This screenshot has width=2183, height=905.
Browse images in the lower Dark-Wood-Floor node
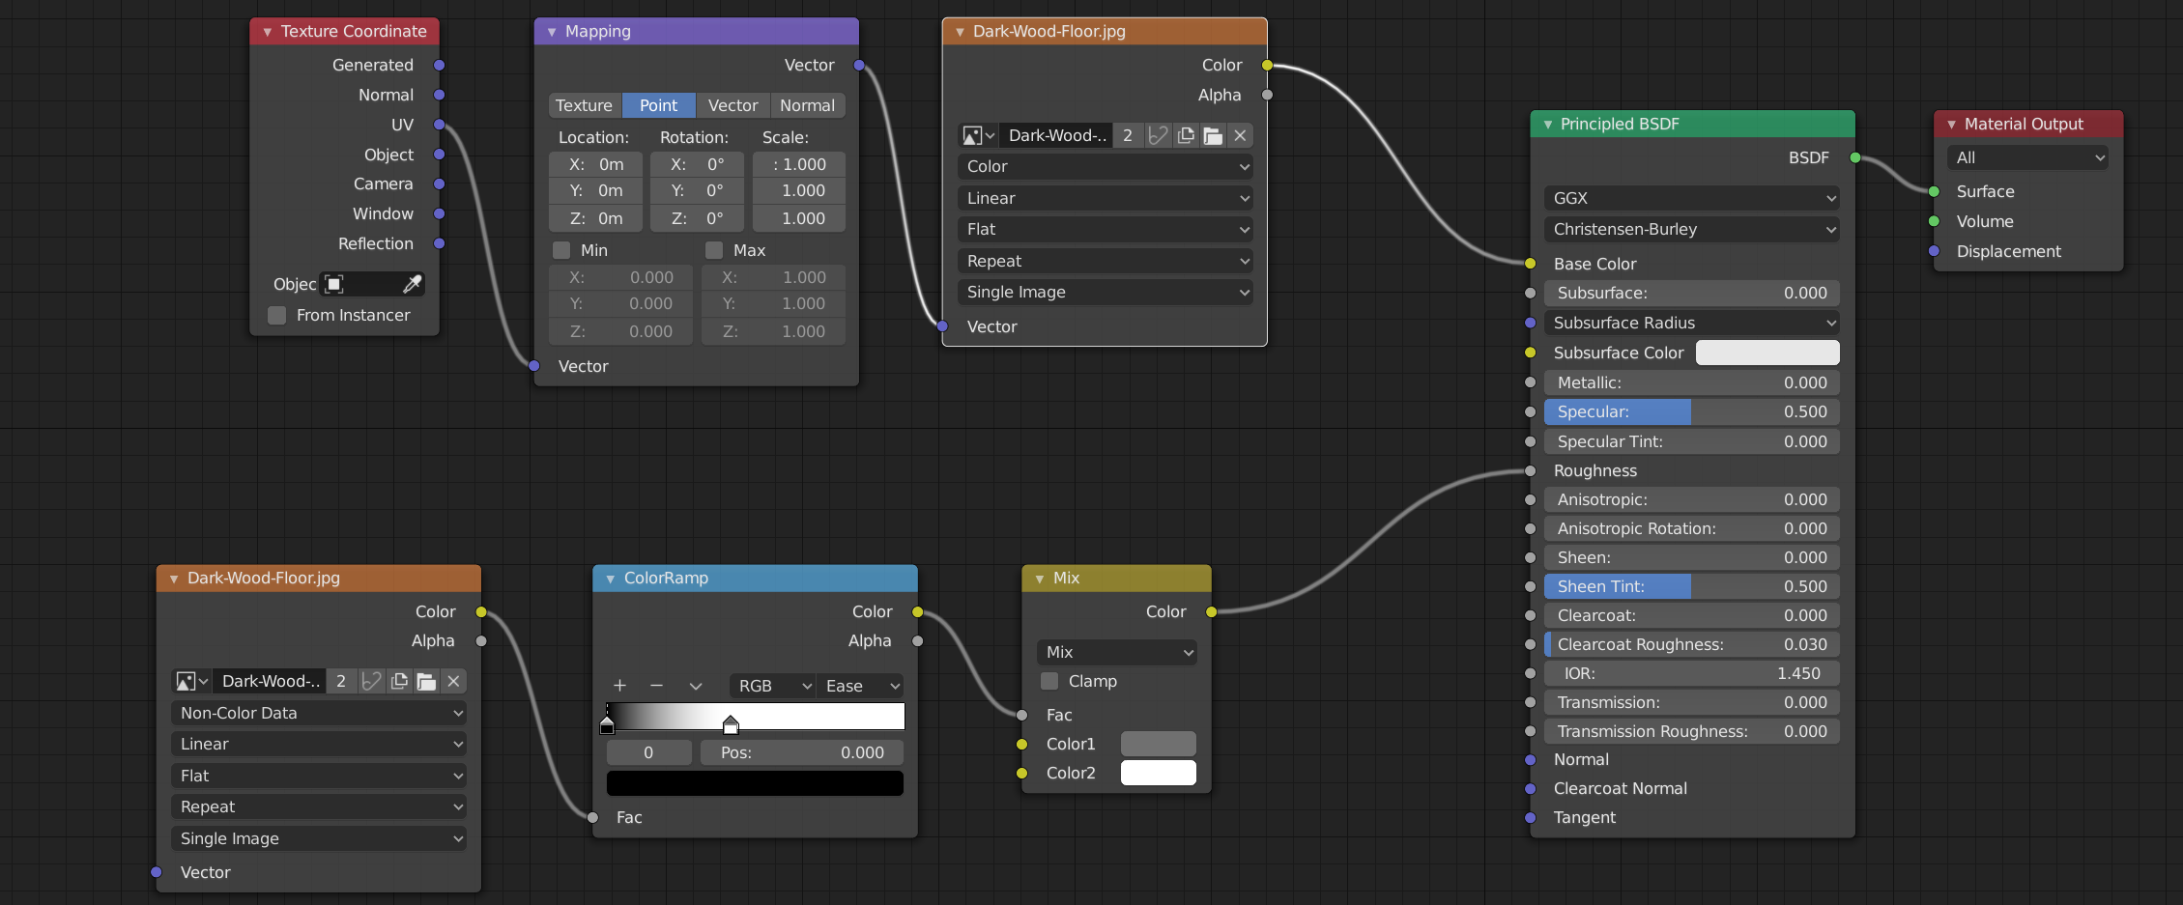191,682
